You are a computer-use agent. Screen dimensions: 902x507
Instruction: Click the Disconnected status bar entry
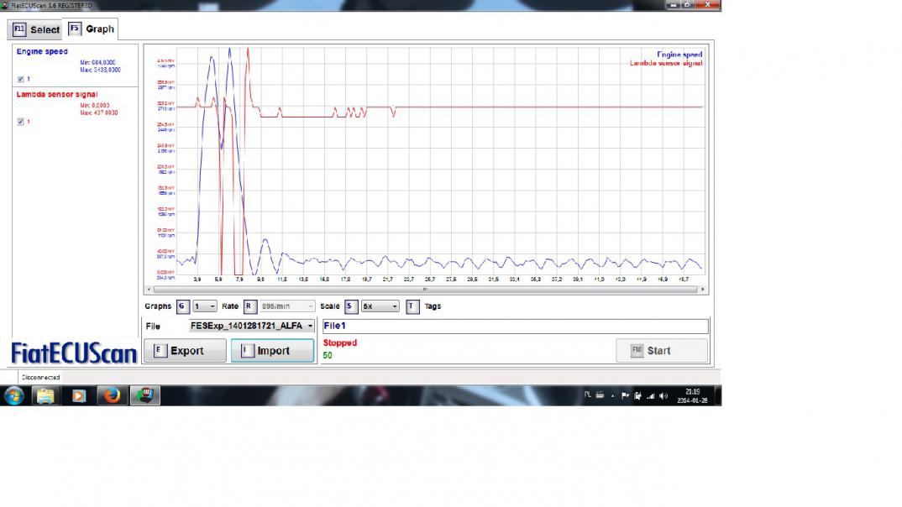pyautogui.click(x=40, y=378)
